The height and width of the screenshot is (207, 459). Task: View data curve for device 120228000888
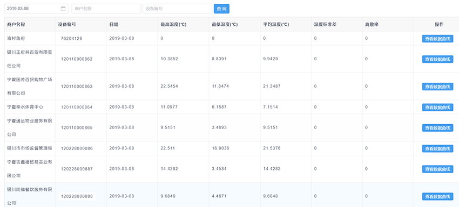tap(437, 196)
